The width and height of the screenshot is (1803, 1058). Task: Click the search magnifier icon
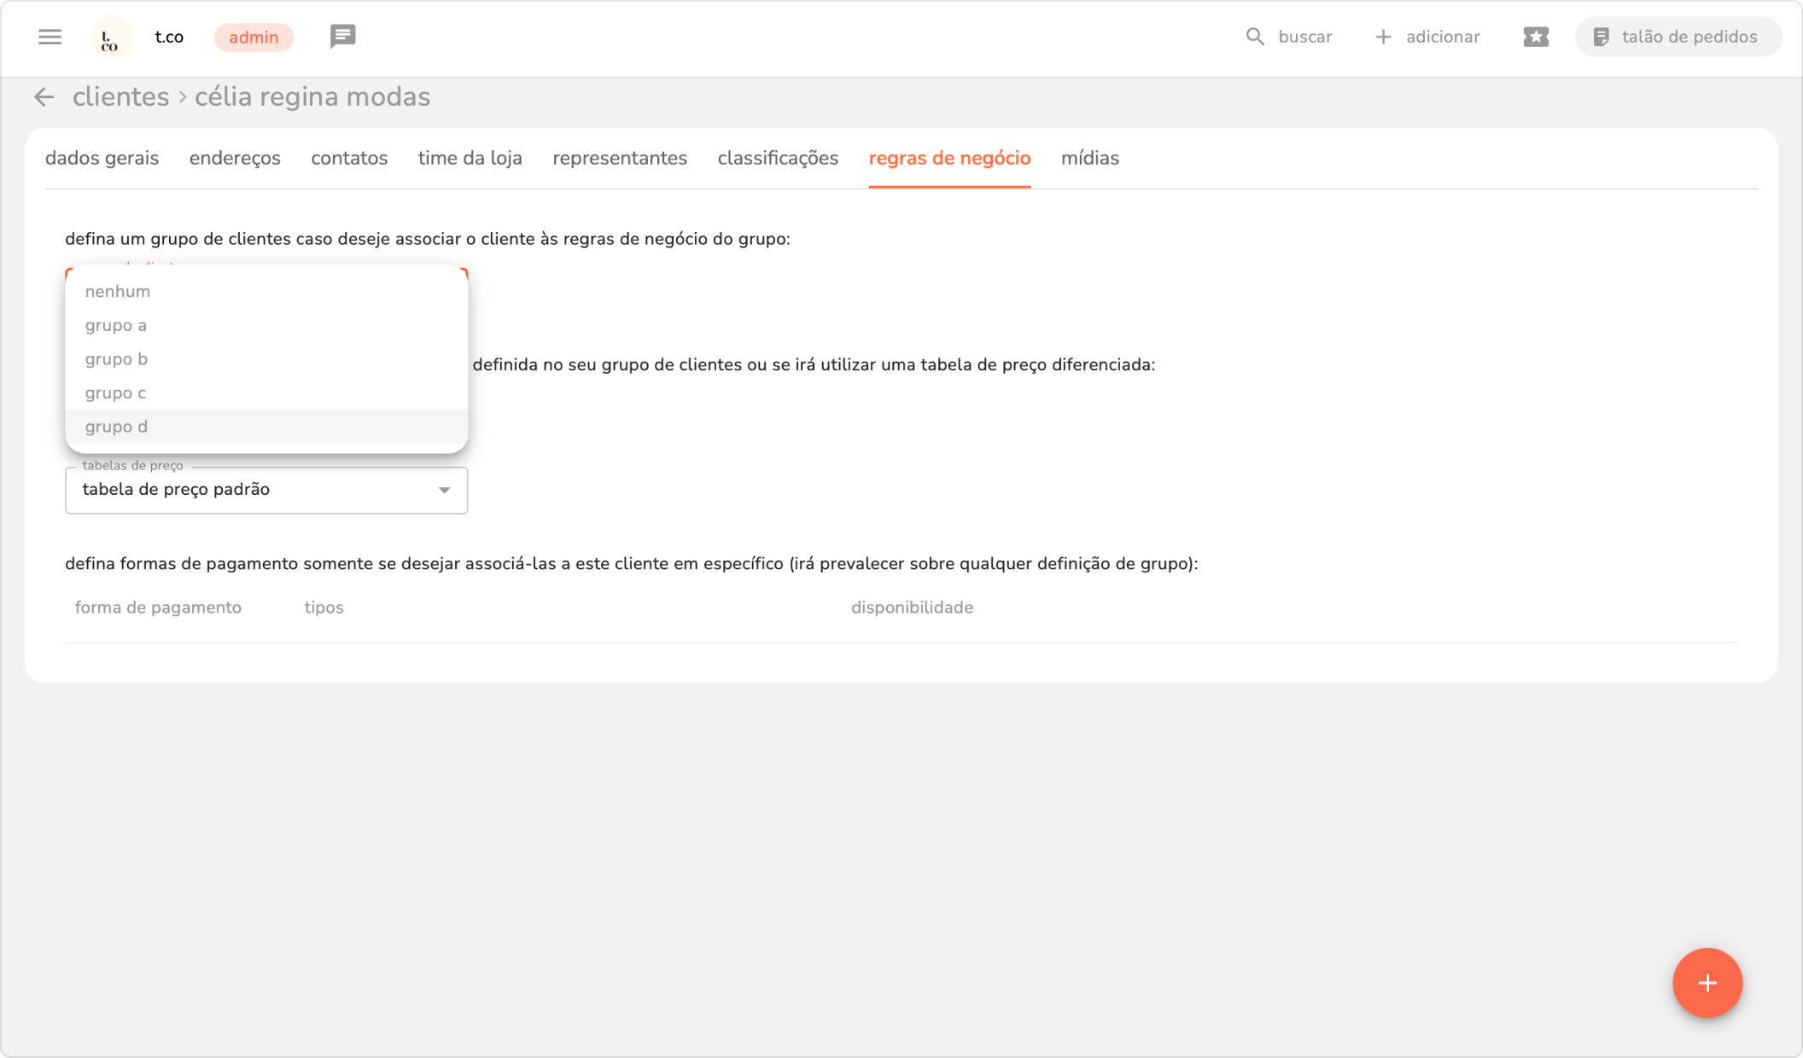1254,37
